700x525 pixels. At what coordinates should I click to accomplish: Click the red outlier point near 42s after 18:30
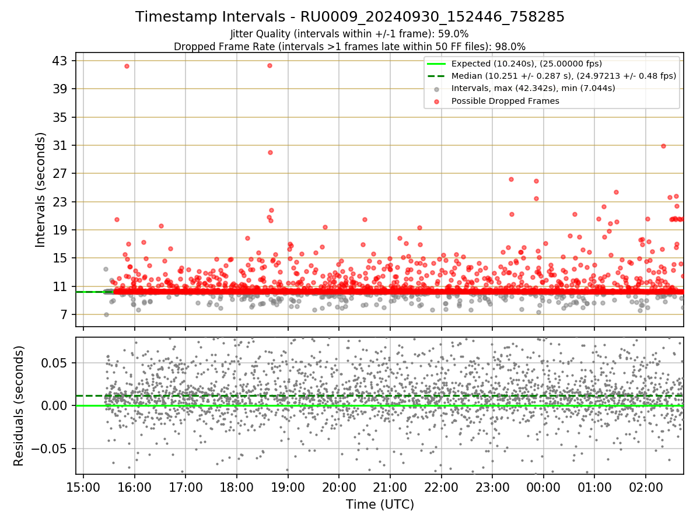[x=269, y=65]
